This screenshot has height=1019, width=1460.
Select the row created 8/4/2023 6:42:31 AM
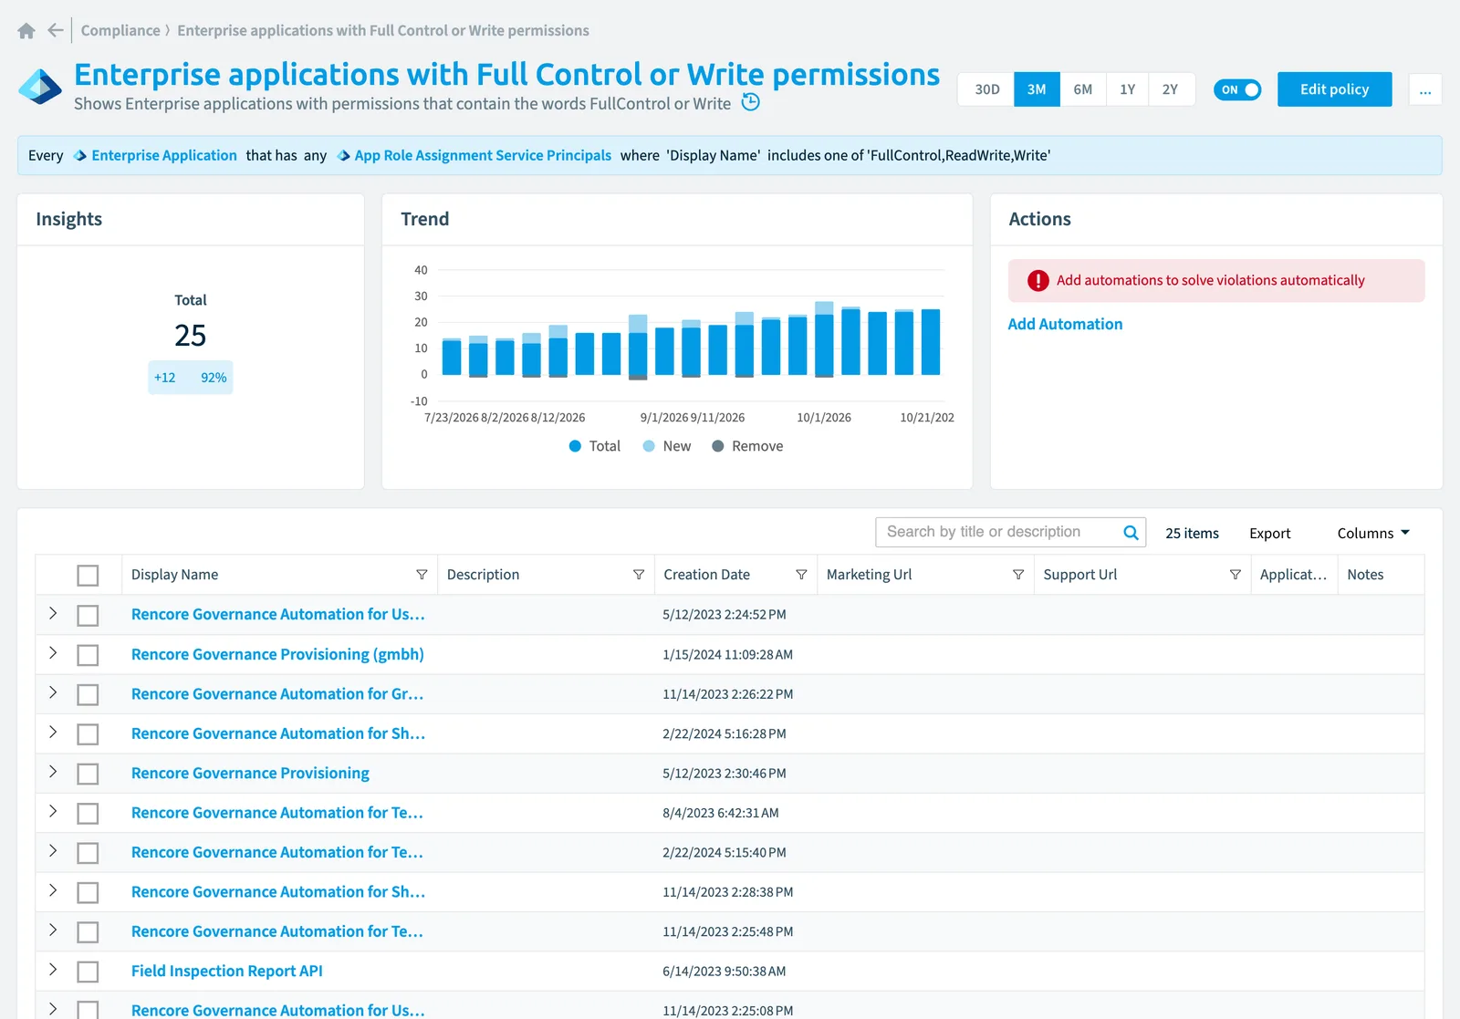point(88,814)
